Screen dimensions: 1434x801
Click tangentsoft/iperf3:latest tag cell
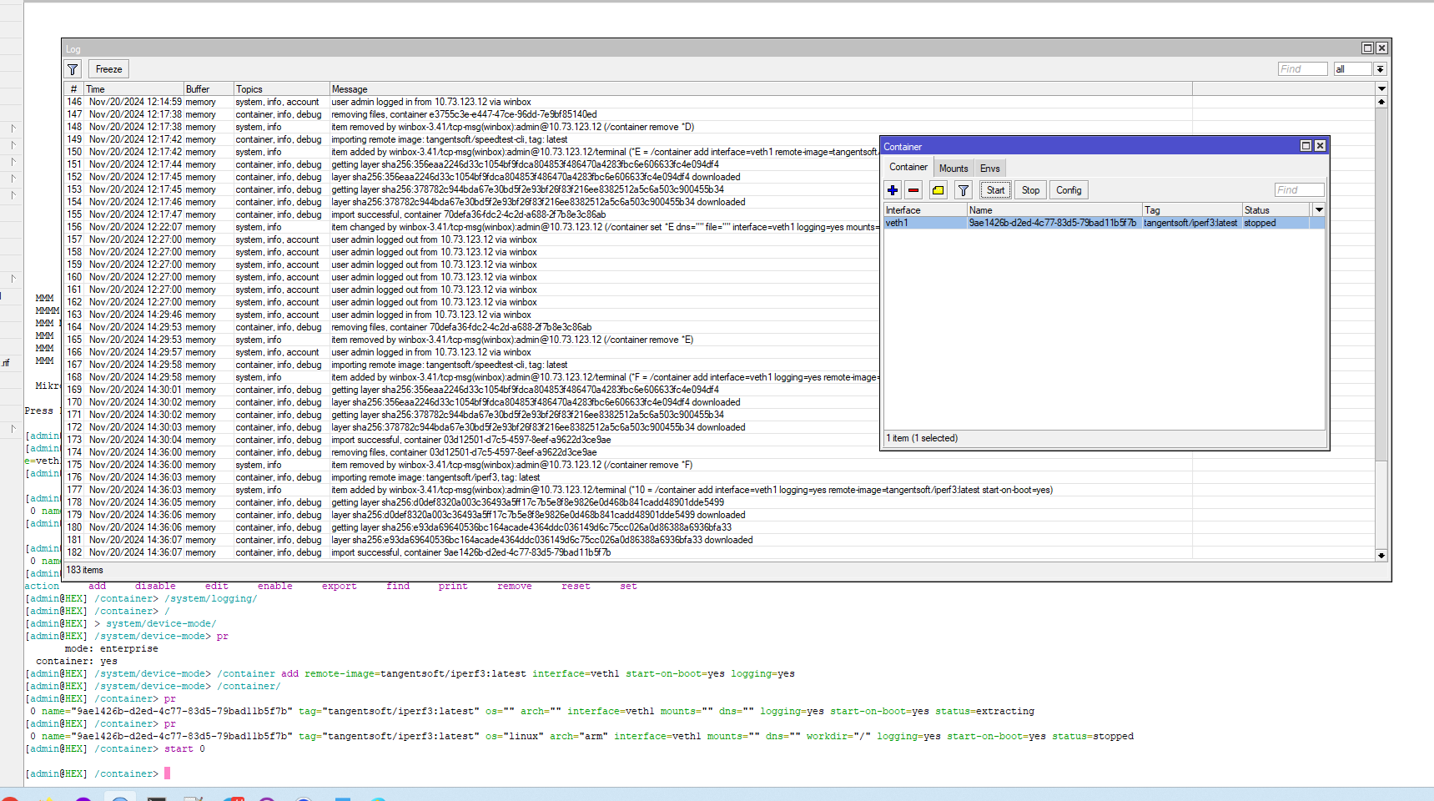pos(1190,223)
